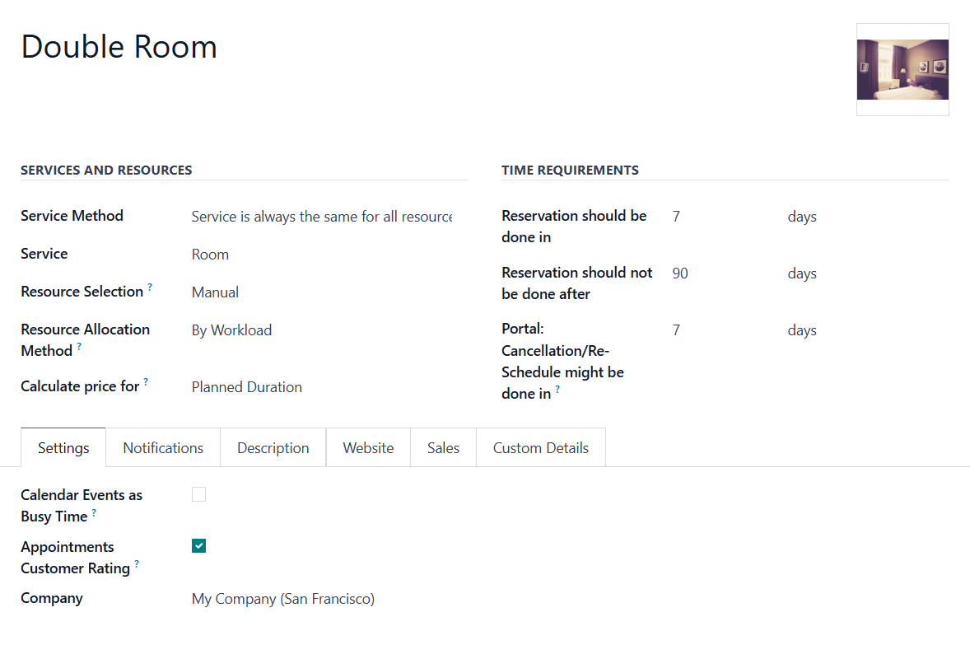The height and width of the screenshot is (659, 970).
Task: Open Calendar Events as Busy Time help icon
Action: coord(94,512)
